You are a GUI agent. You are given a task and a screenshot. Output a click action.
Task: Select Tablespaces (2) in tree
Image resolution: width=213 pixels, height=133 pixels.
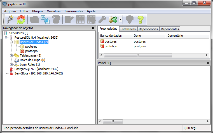coord(31,55)
